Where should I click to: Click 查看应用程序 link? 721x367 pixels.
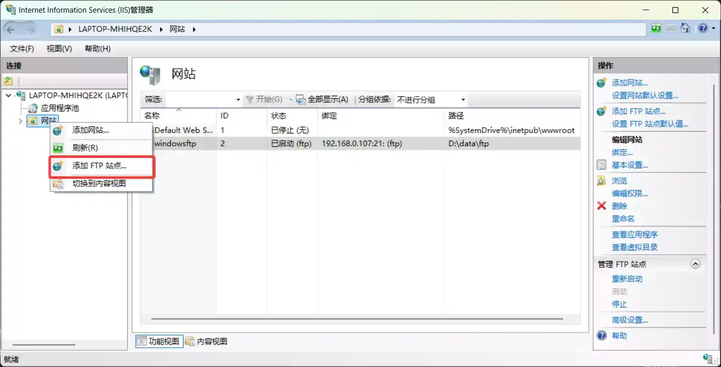635,234
